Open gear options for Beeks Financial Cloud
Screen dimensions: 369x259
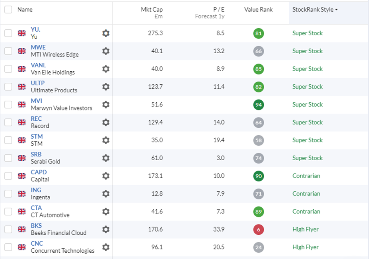(106, 229)
